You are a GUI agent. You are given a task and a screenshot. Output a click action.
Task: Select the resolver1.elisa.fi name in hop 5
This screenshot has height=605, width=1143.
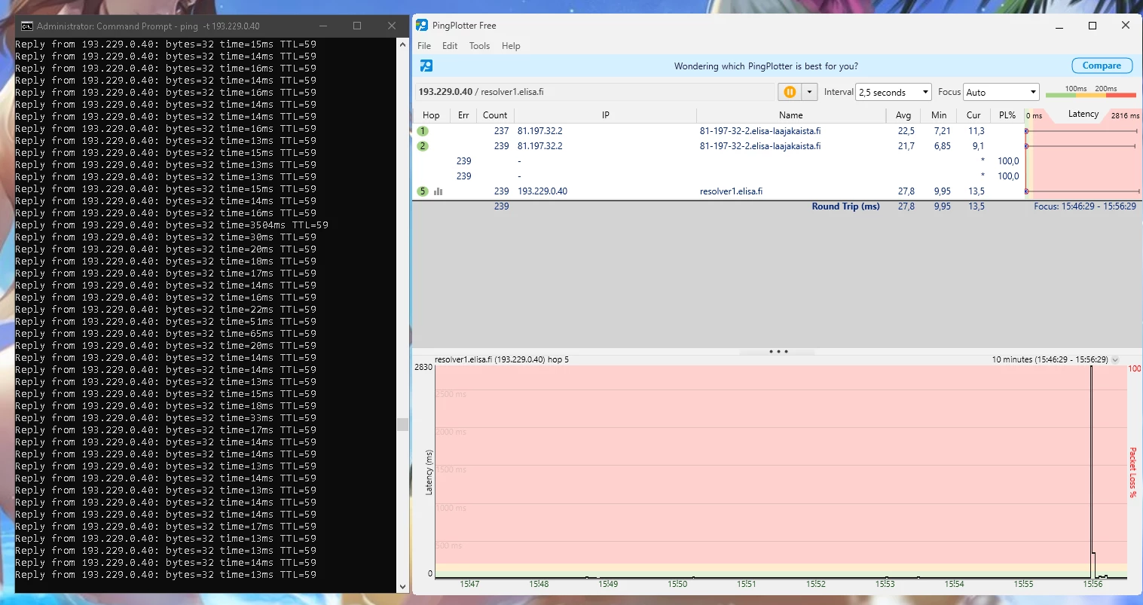point(731,191)
